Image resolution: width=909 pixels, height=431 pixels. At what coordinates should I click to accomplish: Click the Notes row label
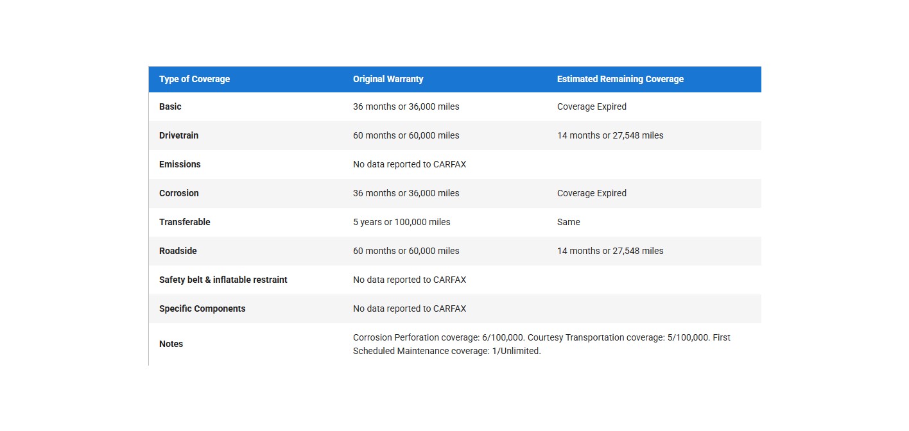click(171, 344)
